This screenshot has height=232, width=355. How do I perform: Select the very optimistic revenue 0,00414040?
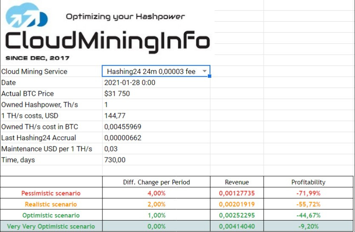(237, 226)
